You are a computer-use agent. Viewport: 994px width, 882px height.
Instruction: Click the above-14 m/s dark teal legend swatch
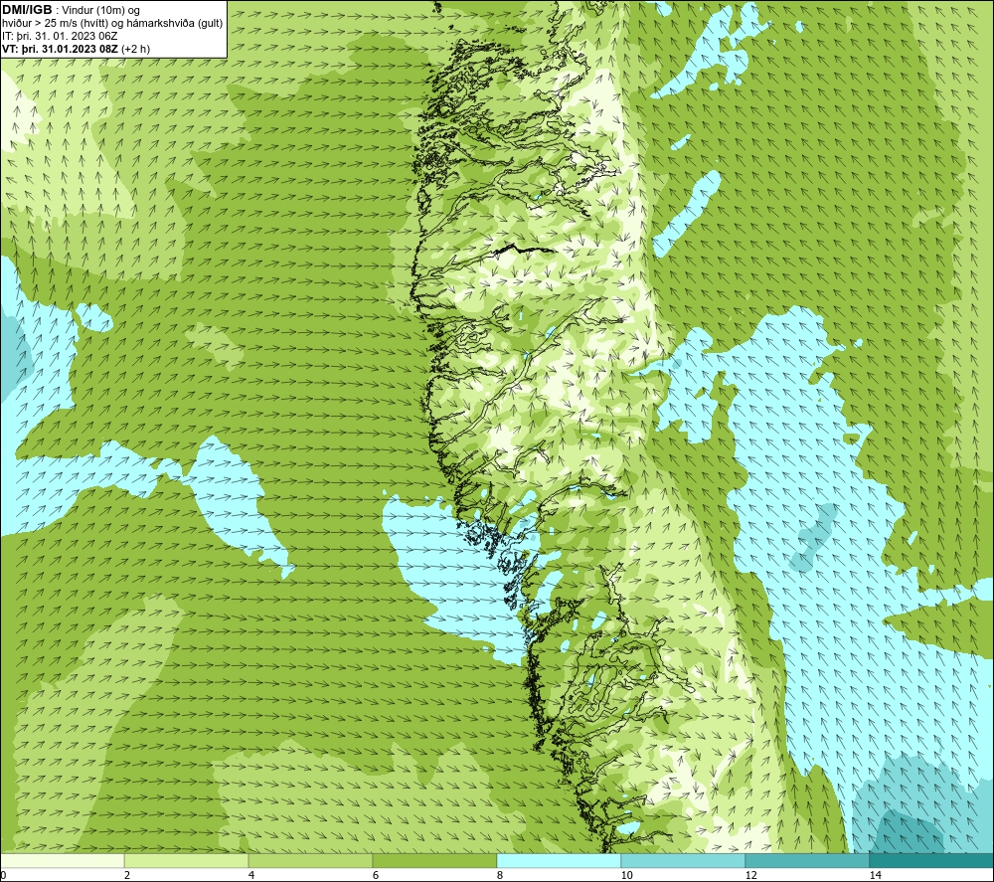(932, 861)
